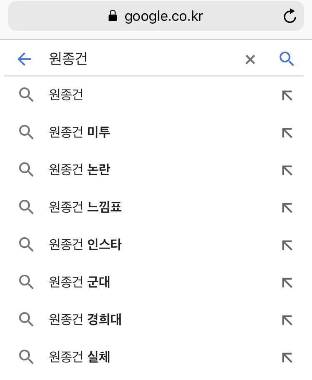This screenshot has width=312, height=380.
Task: Clear the search text with the X
Action: coord(250,60)
